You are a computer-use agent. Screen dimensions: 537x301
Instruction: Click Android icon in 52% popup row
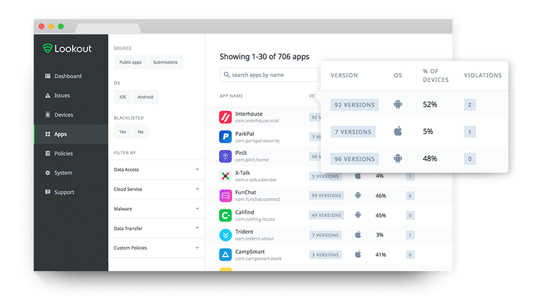398,104
